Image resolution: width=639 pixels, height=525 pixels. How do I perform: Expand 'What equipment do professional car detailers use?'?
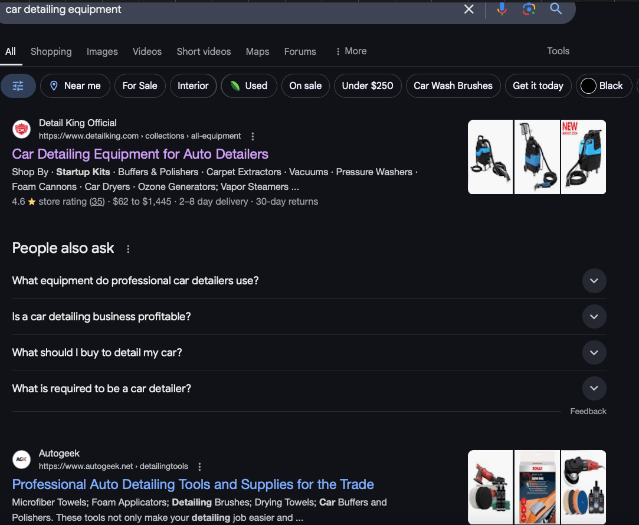pos(594,281)
